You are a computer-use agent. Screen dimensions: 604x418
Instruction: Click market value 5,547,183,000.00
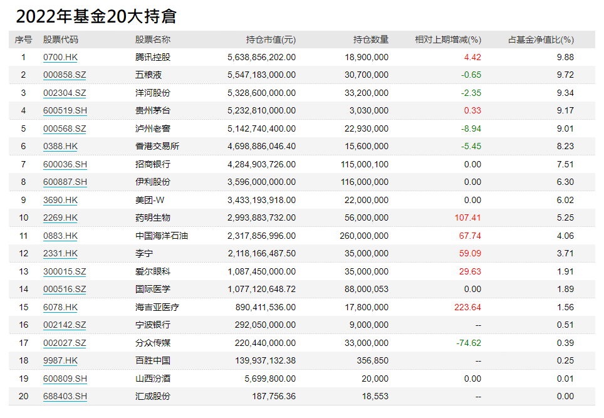coord(261,75)
